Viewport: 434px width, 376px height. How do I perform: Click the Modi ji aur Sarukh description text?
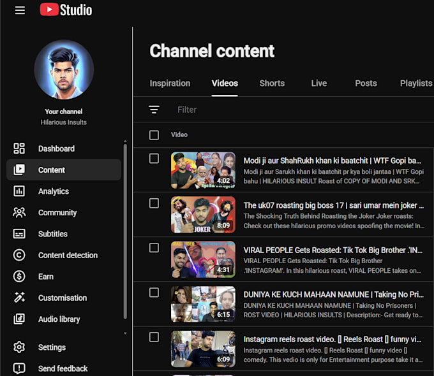[x=334, y=177]
